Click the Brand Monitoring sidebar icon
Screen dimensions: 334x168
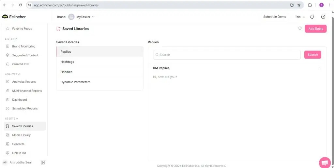click(8, 46)
